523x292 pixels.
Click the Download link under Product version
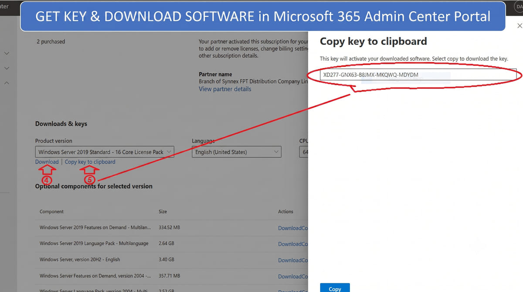point(47,162)
